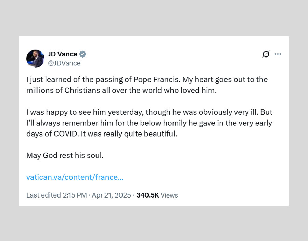The image size is (308, 241).
Task: Open the three-dot More options menu
Action: pyautogui.click(x=278, y=54)
